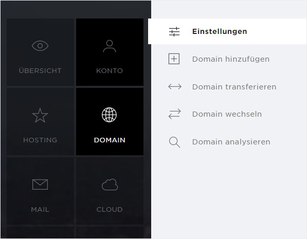Open the KONTO section label
Viewport: 307px width, 239px height.
[x=110, y=70]
